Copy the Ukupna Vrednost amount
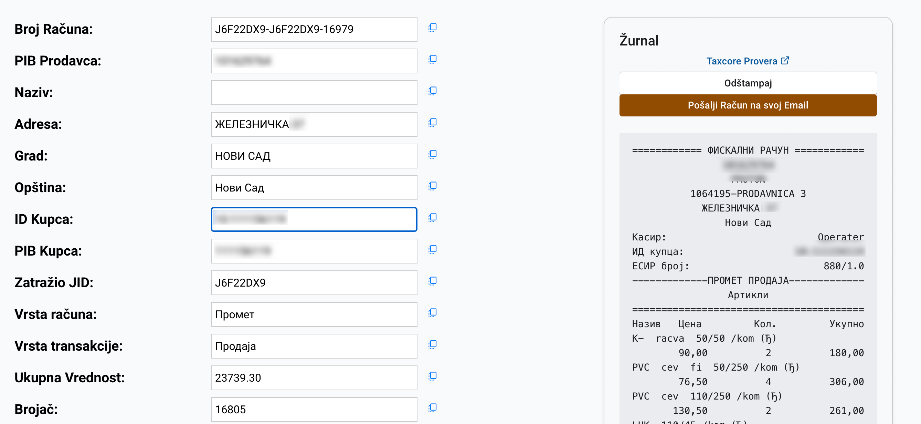 [432, 376]
